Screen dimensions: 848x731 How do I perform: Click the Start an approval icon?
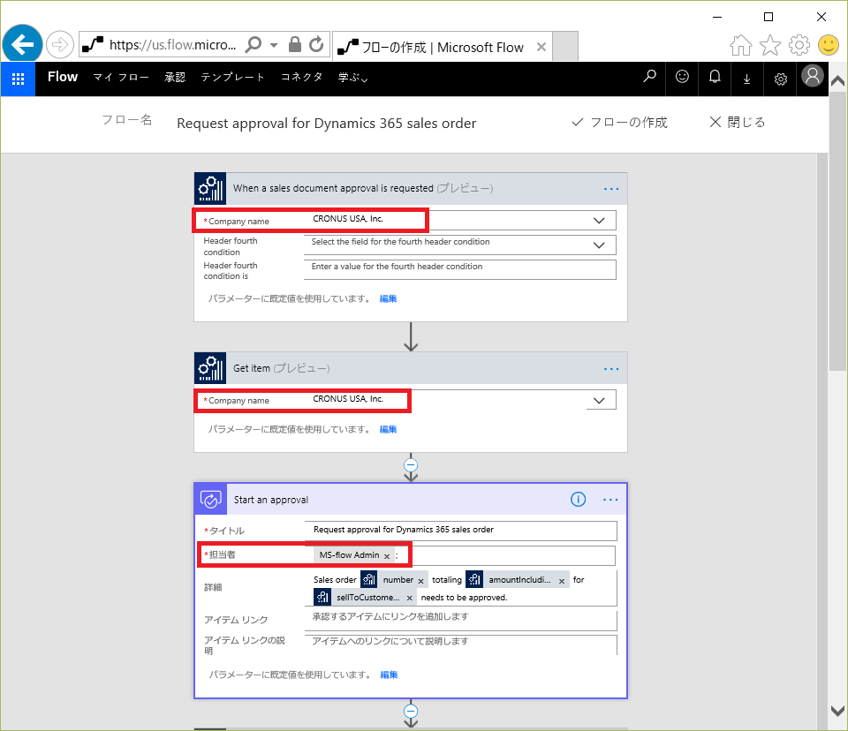coord(210,499)
